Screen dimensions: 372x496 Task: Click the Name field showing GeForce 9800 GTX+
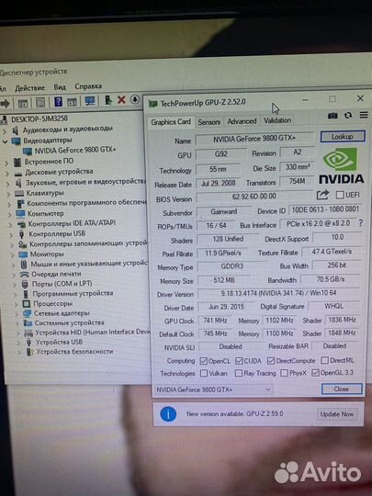coord(254,138)
